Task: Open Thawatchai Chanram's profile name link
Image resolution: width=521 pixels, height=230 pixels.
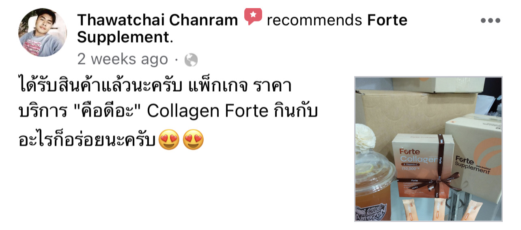Action: (157, 19)
